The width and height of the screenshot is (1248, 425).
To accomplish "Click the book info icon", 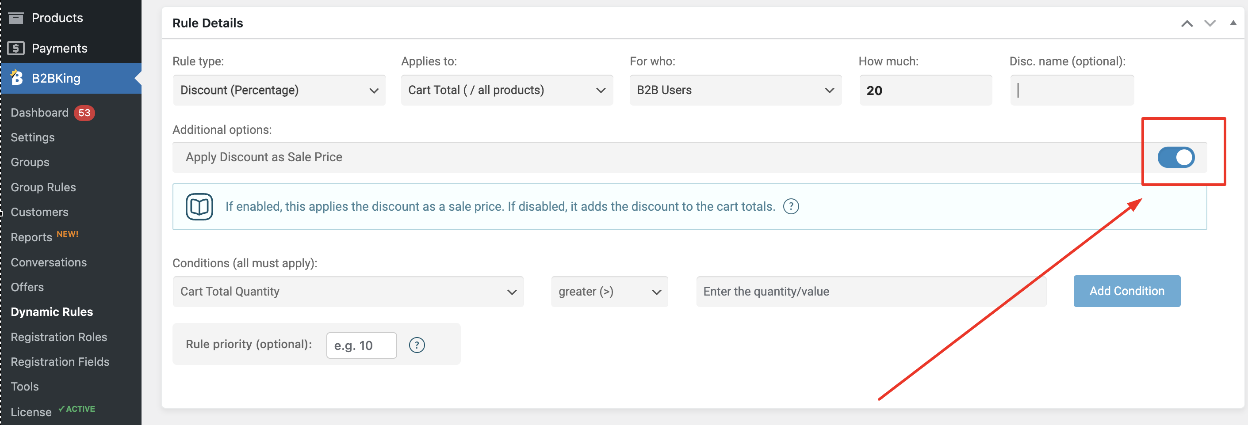I will pyautogui.click(x=199, y=207).
